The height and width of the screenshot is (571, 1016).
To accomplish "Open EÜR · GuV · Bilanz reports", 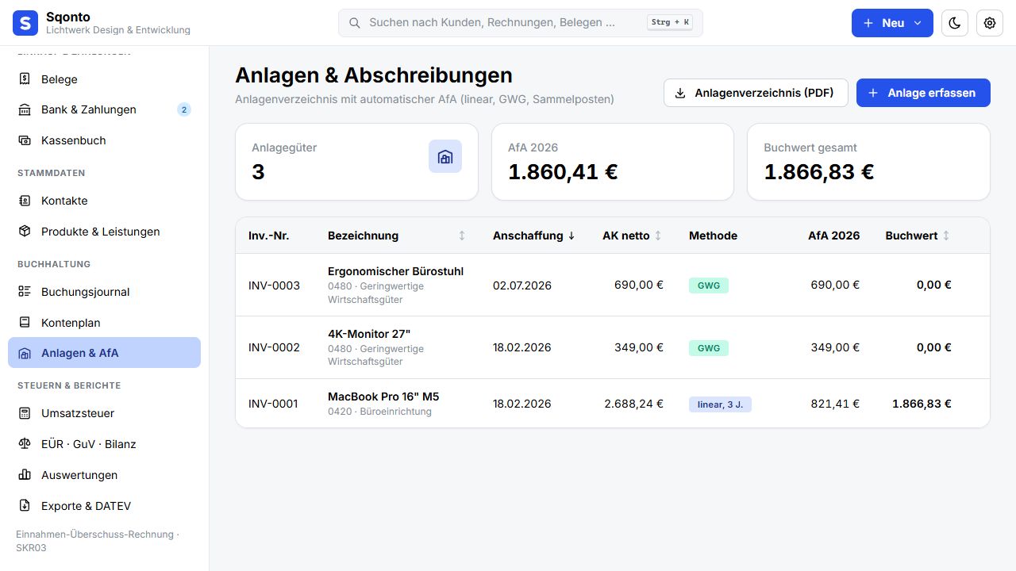I will (104, 444).
